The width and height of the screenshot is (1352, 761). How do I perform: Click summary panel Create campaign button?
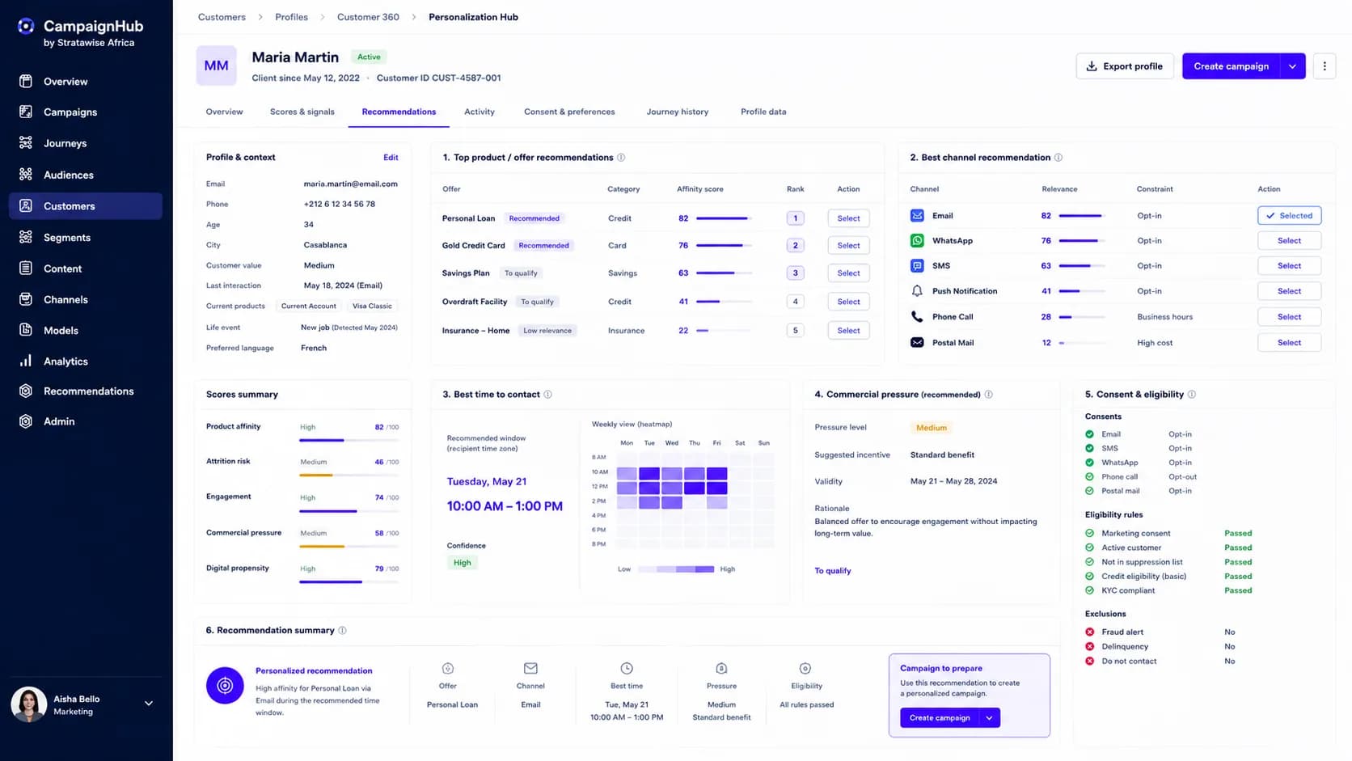click(x=939, y=718)
